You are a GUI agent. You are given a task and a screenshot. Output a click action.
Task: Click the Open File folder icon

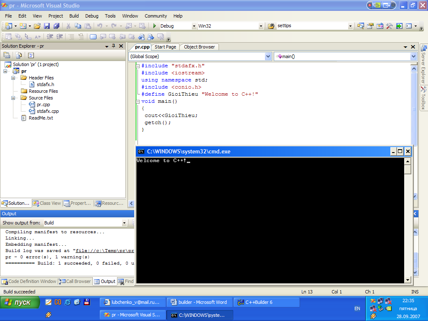(x=37, y=26)
